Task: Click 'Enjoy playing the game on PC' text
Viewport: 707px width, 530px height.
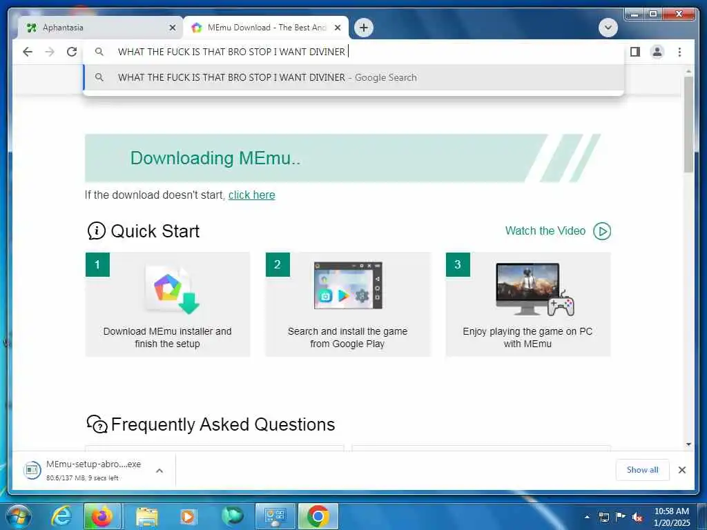Action: click(x=527, y=332)
